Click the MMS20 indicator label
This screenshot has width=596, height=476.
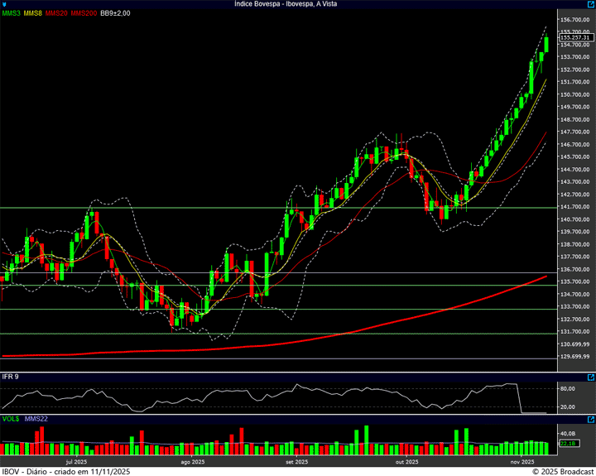coord(57,13)
